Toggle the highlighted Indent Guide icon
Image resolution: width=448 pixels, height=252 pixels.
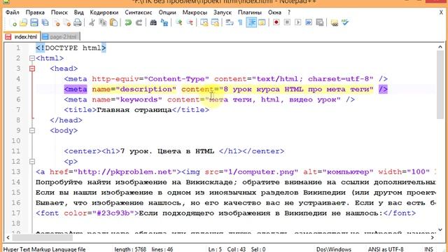coord(251,22)
